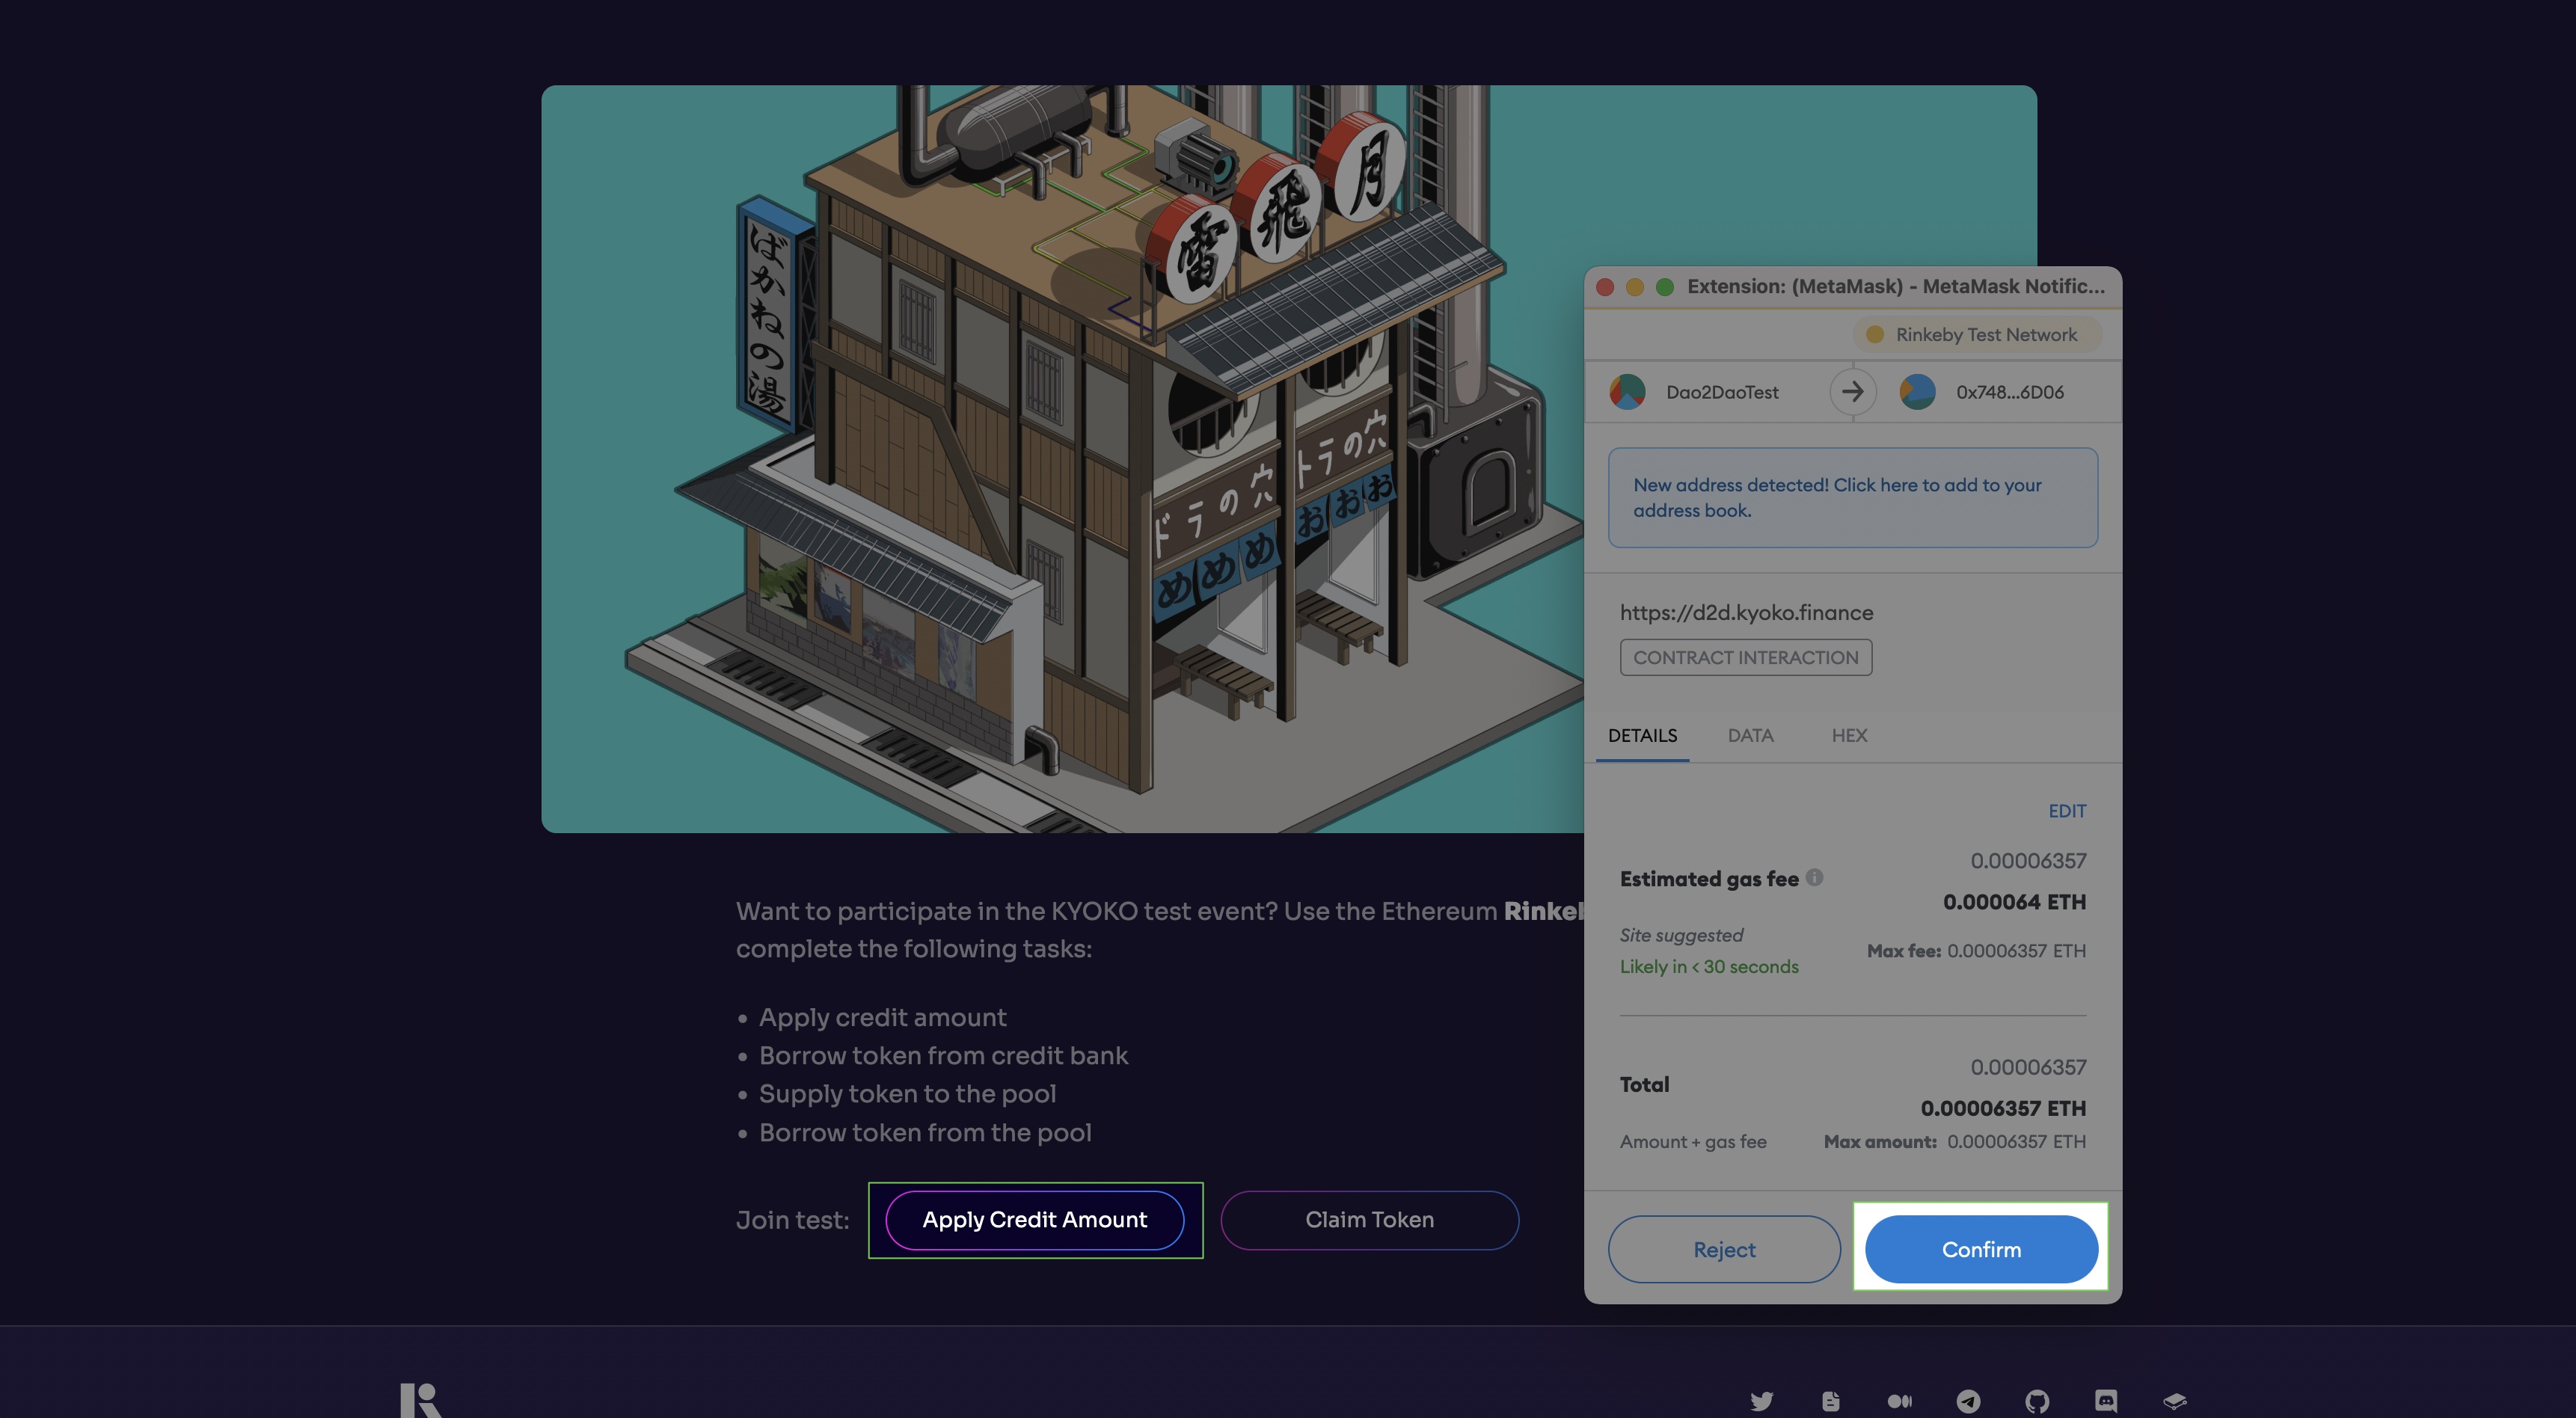Click the Dao2DaoTest account avatar
The image size is (2576, 1418).
pyautogui.click(x=1627, y=392)
